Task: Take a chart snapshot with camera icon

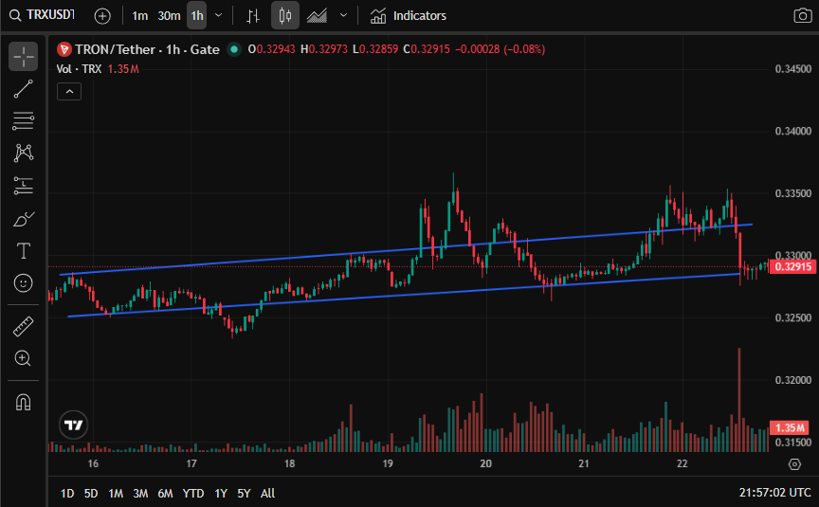Action: (802, 16)
